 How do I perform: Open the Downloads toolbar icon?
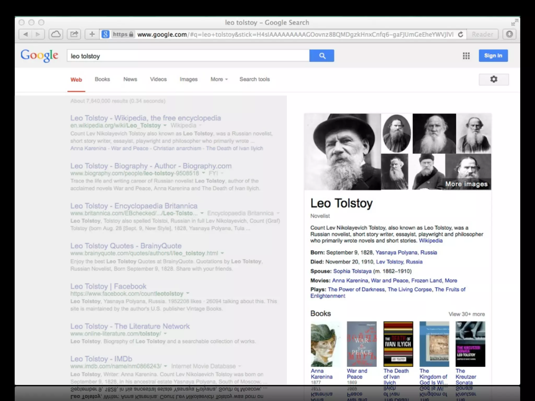pos(509,34)
